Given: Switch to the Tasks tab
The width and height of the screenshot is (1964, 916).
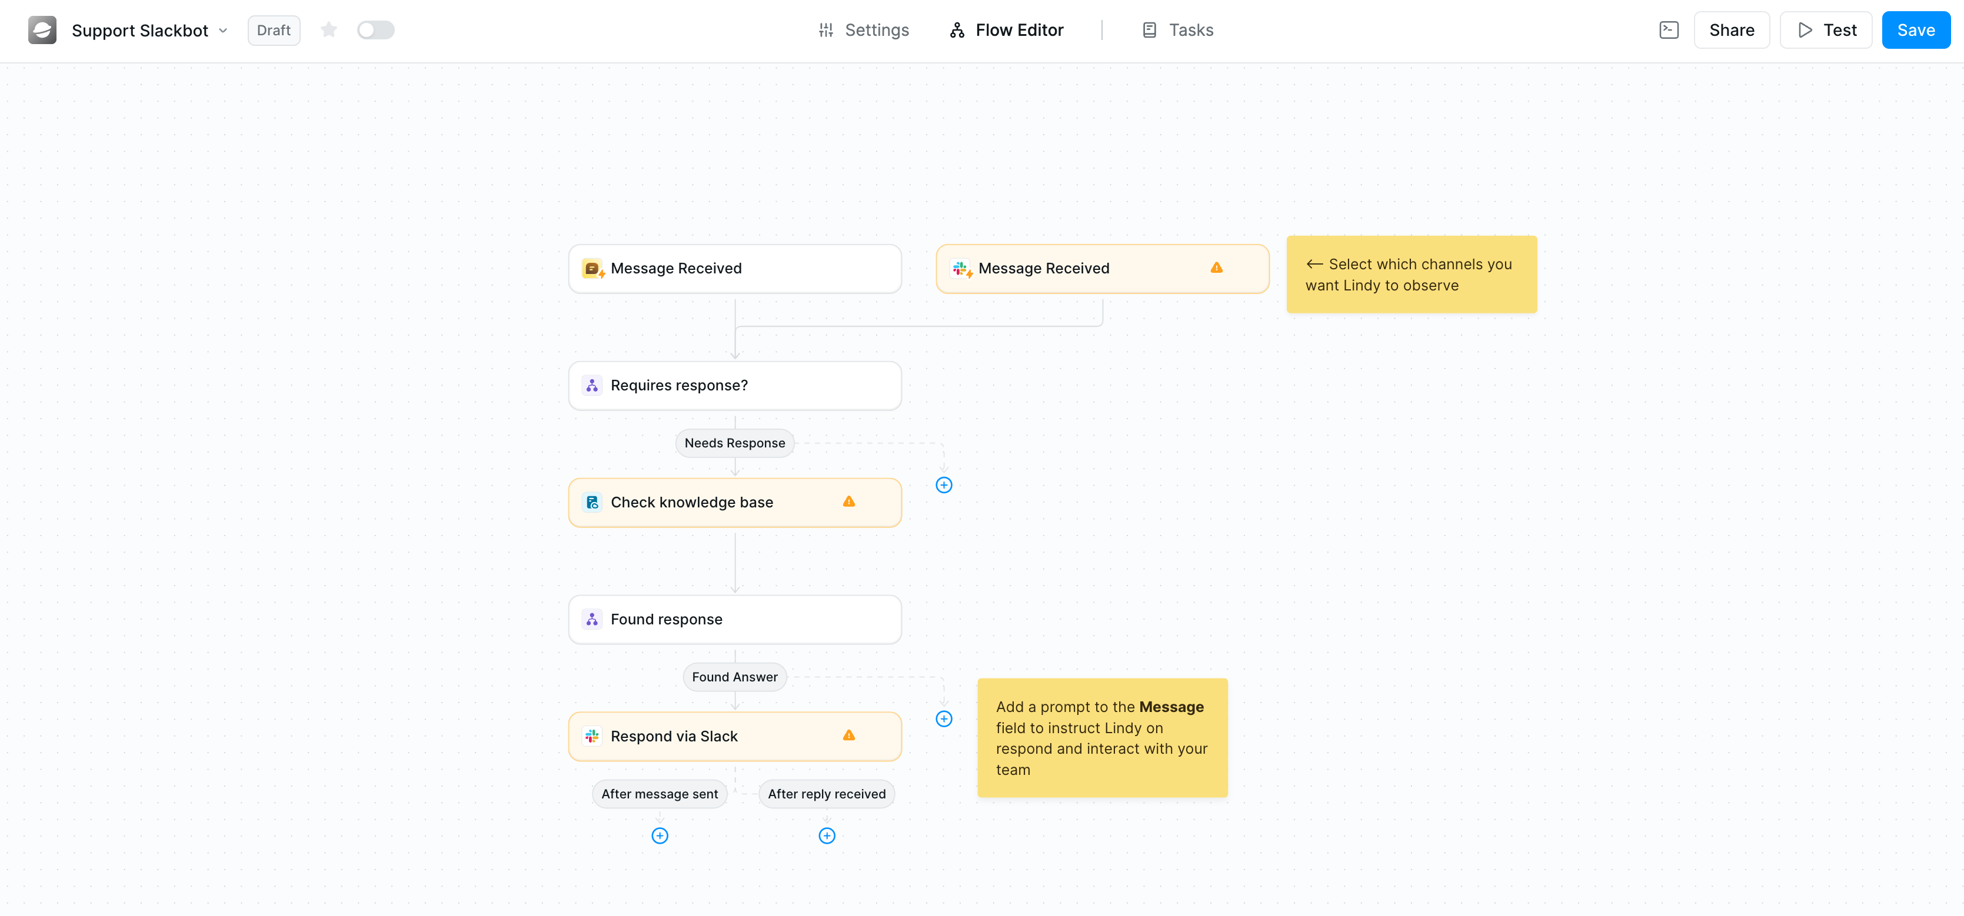Looking at the screenshot, I should tap(1177, 30).
